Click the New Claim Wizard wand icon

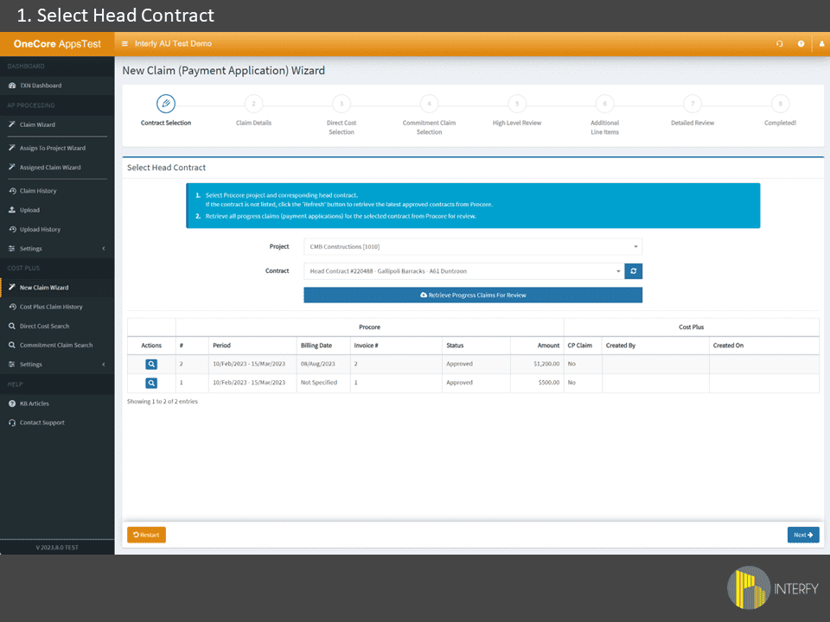(12, 287)
